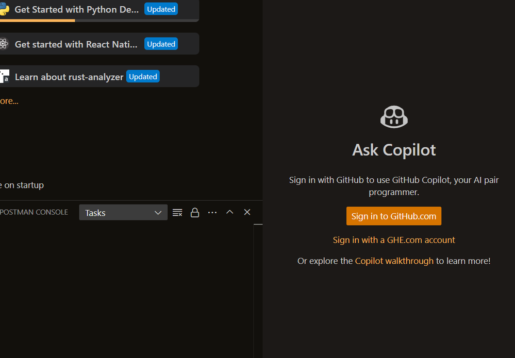Click the Updated badge beside rust-analyzer
The width and height of the screenshot is (515, 358).
click(143, 77)
